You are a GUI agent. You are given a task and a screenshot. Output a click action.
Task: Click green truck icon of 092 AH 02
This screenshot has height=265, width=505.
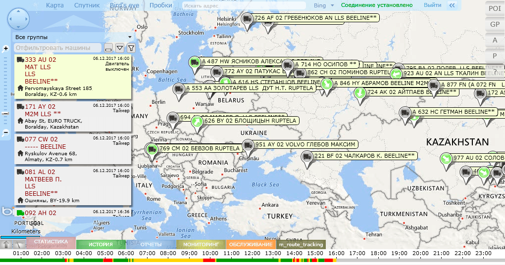[x=20, y=213]
